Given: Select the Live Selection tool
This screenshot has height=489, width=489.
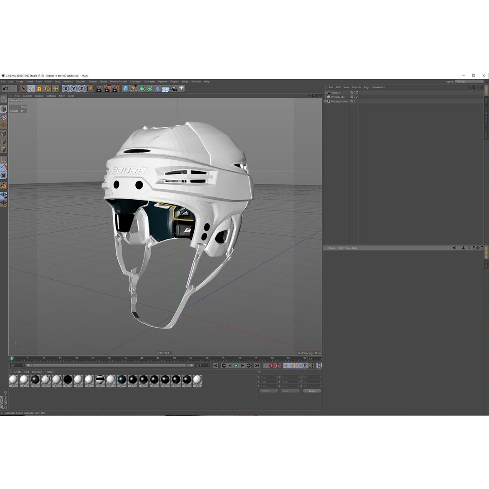Looking at the screenshot, I should tap(23, 89).
